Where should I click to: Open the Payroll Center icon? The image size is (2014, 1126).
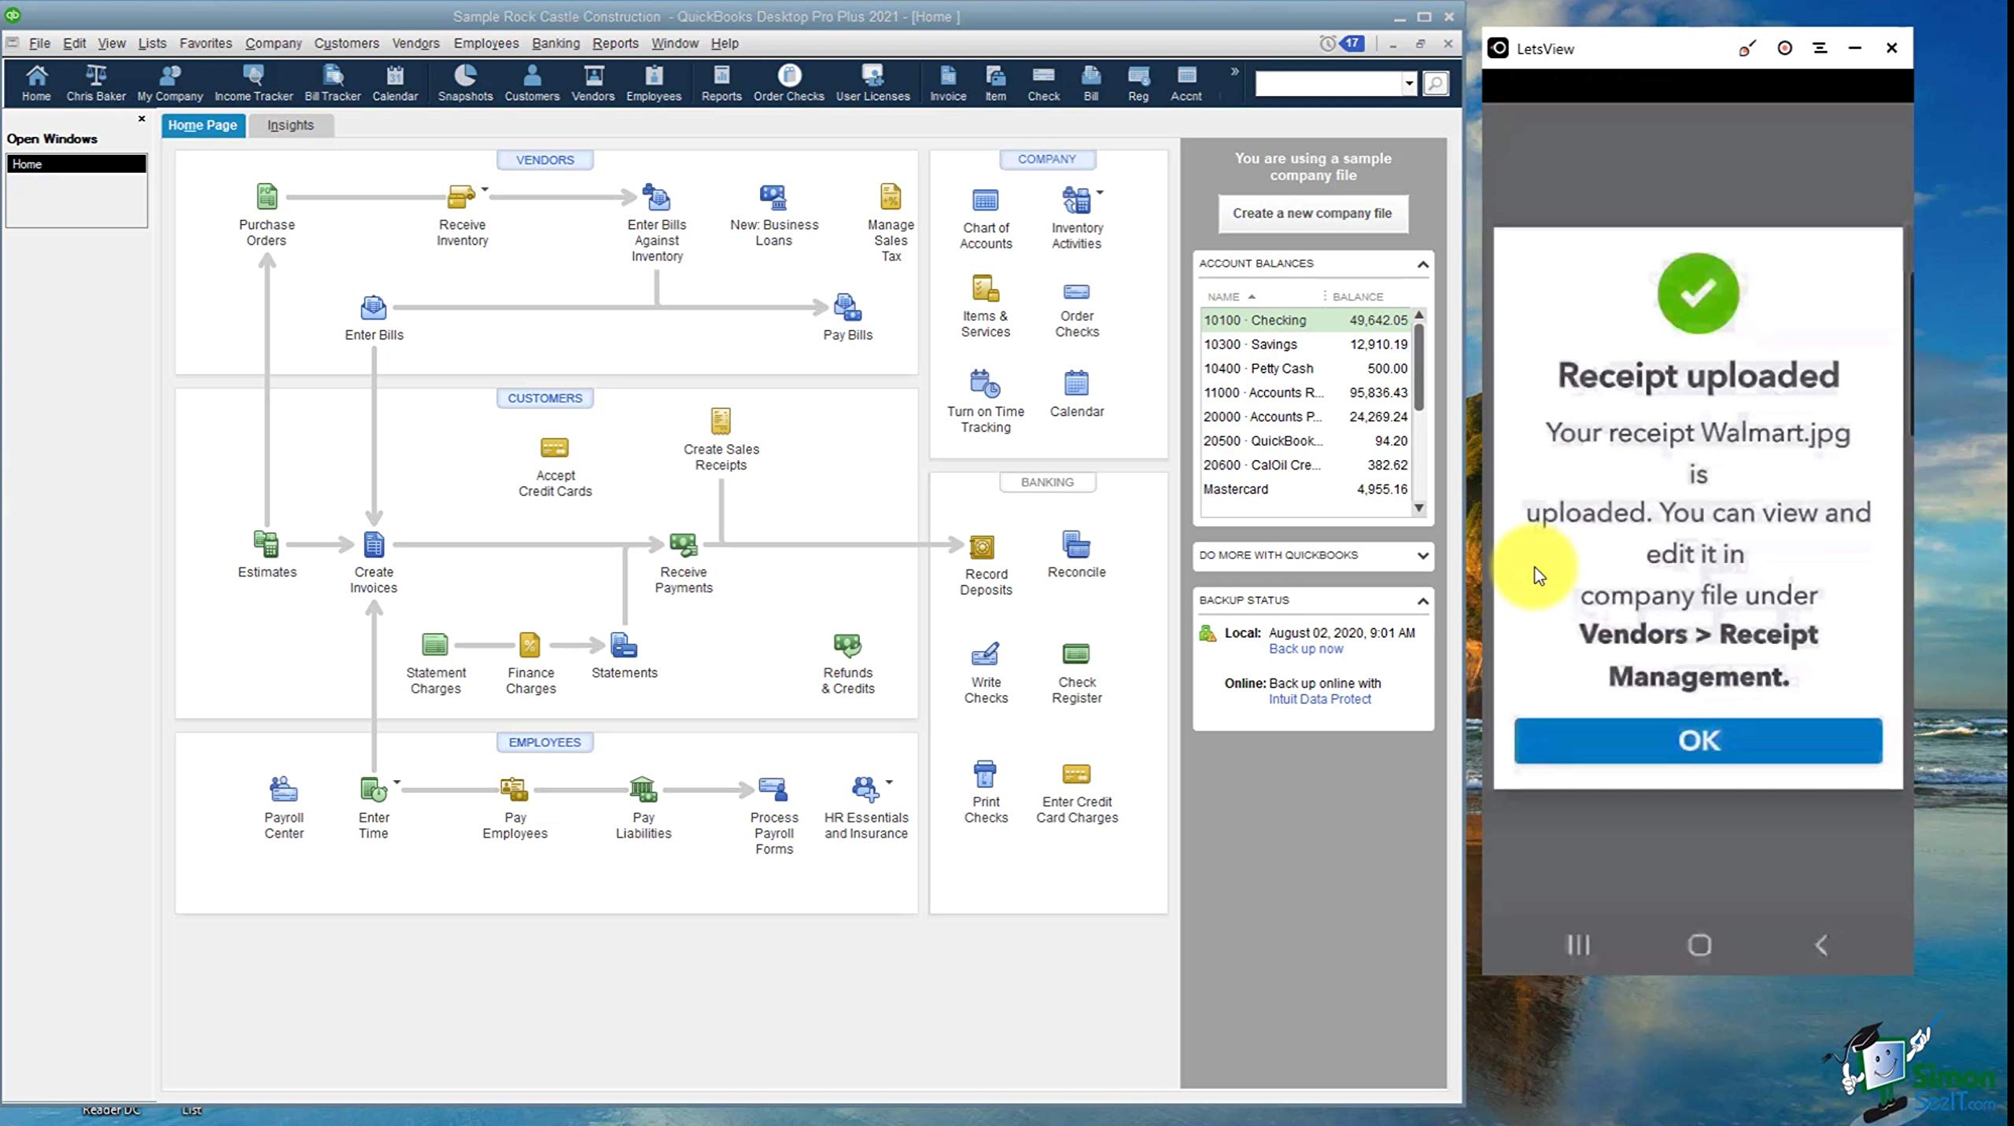(284, 789)
